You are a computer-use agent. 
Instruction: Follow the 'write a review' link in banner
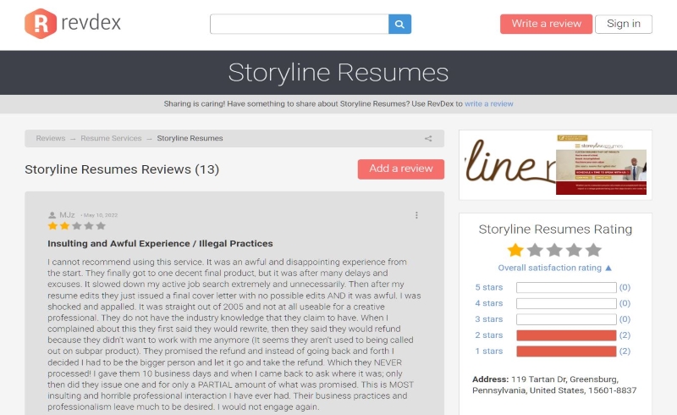point(489,103)
